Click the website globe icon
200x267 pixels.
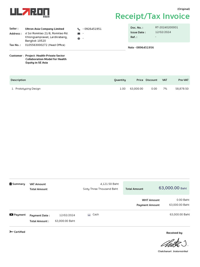coord(79,39)
